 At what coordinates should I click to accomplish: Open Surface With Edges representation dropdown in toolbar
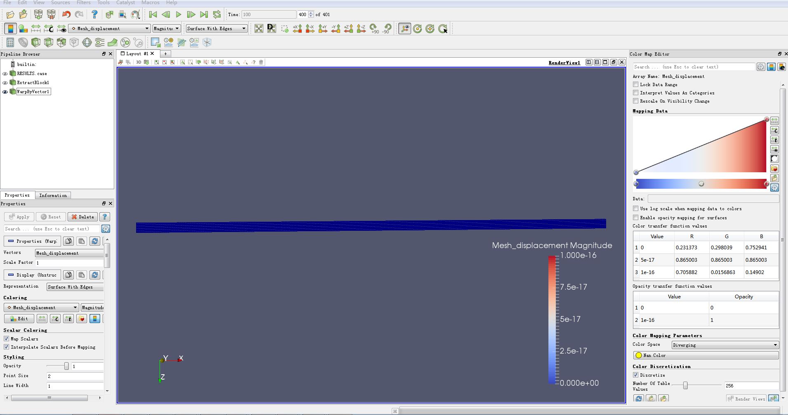(x=216, y=28)
